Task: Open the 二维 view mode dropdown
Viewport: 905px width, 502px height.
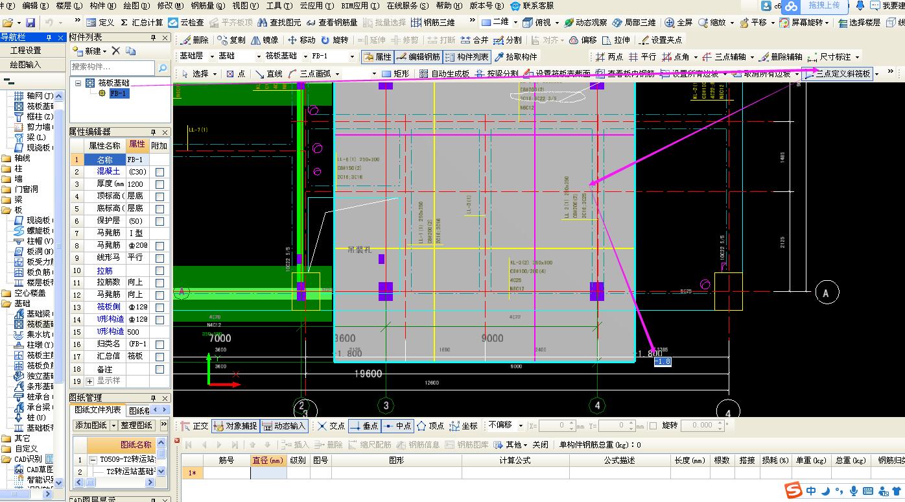Action: pos(516,22)
